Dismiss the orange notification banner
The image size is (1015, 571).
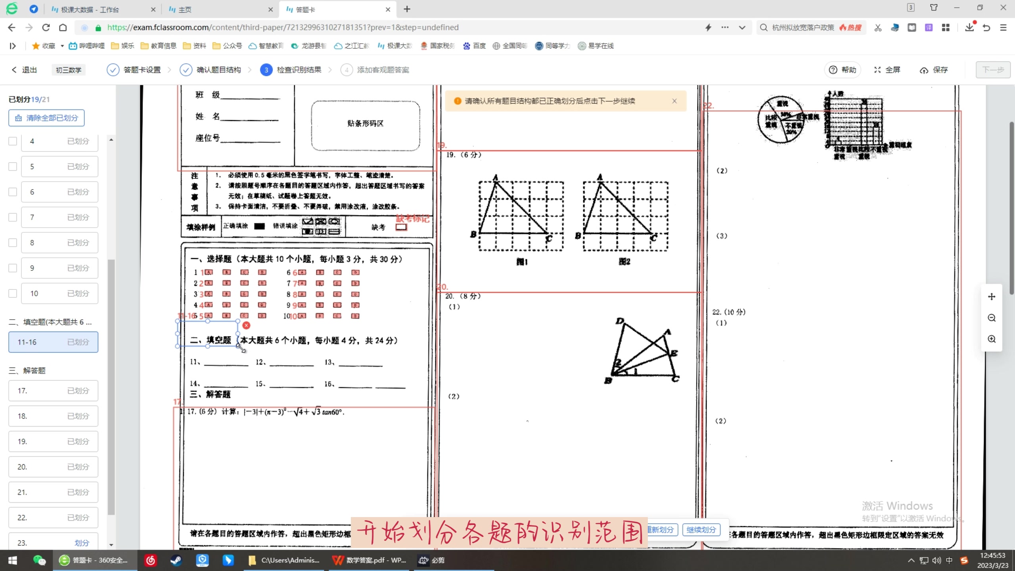coord(674,101)
